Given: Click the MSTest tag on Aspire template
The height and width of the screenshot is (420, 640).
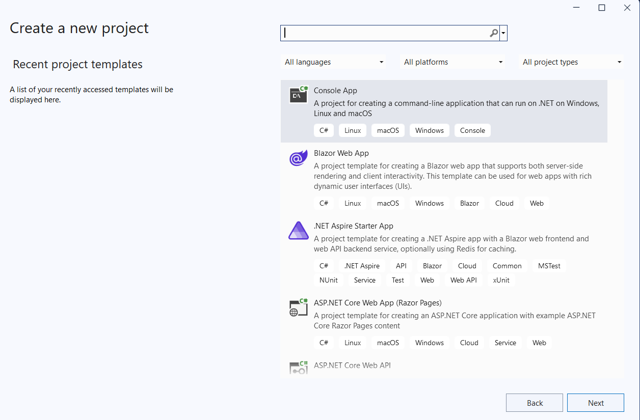Looking at the screenshot, I should 549,265.
